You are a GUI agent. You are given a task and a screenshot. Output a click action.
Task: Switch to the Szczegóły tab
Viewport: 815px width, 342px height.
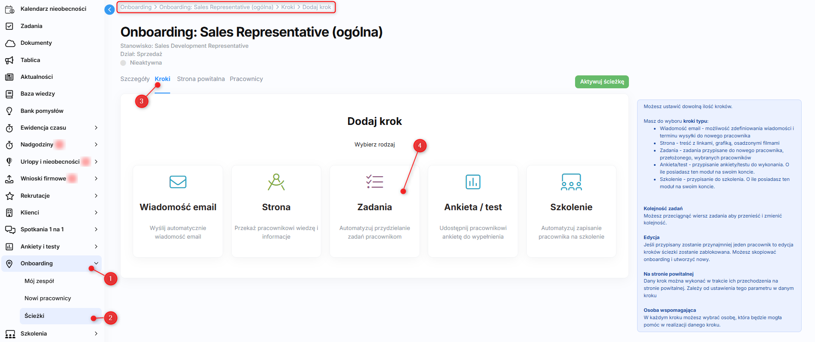coord(135,79)
